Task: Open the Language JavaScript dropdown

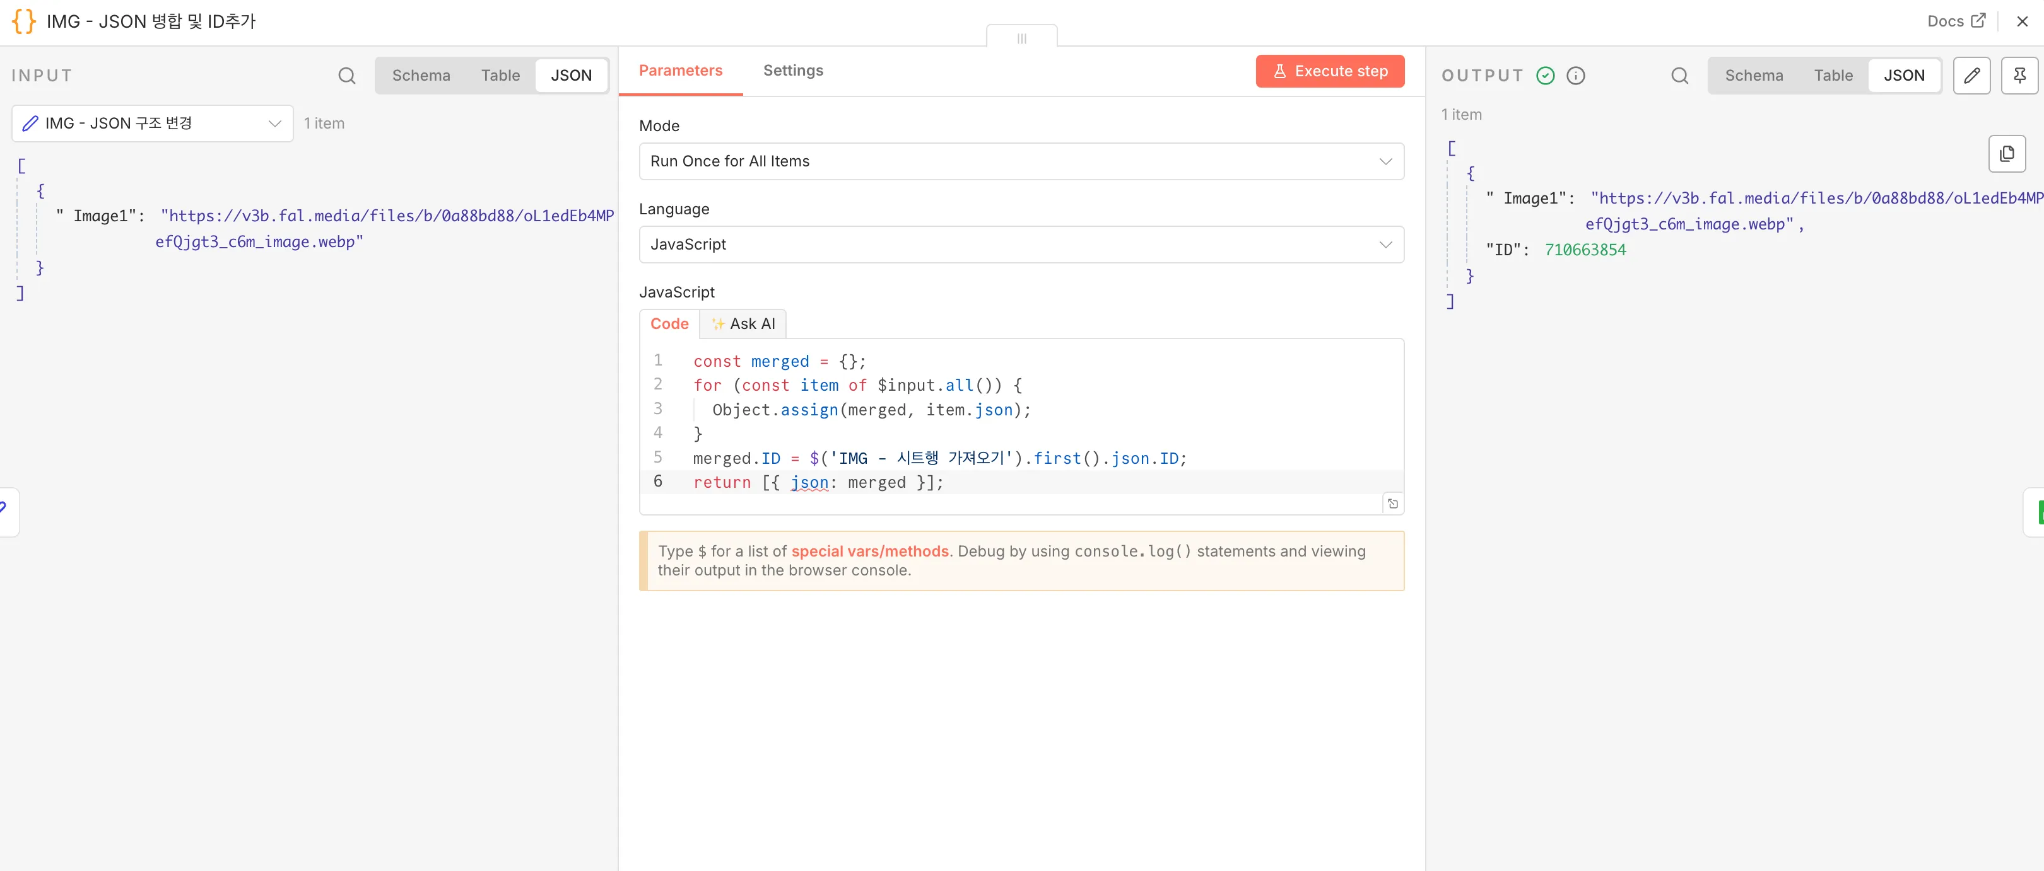Action: click(x=1020, y=244)
